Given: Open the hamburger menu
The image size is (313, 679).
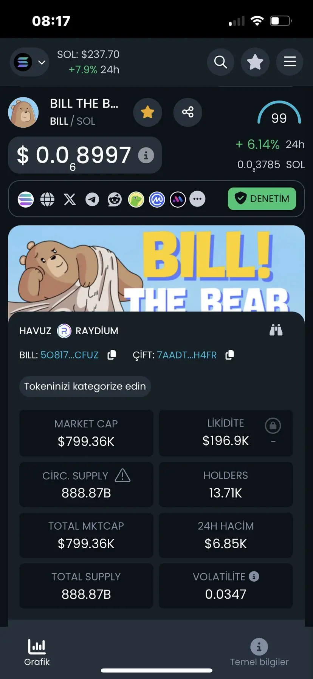Looking at the screenshot, I should (290, 62).
